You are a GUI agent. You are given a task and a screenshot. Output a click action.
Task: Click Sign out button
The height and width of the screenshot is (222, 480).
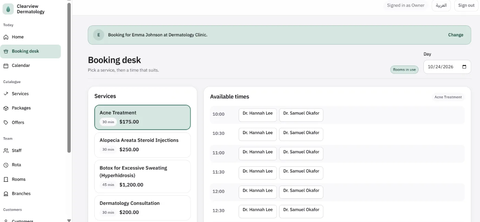(x=466, y=5)
